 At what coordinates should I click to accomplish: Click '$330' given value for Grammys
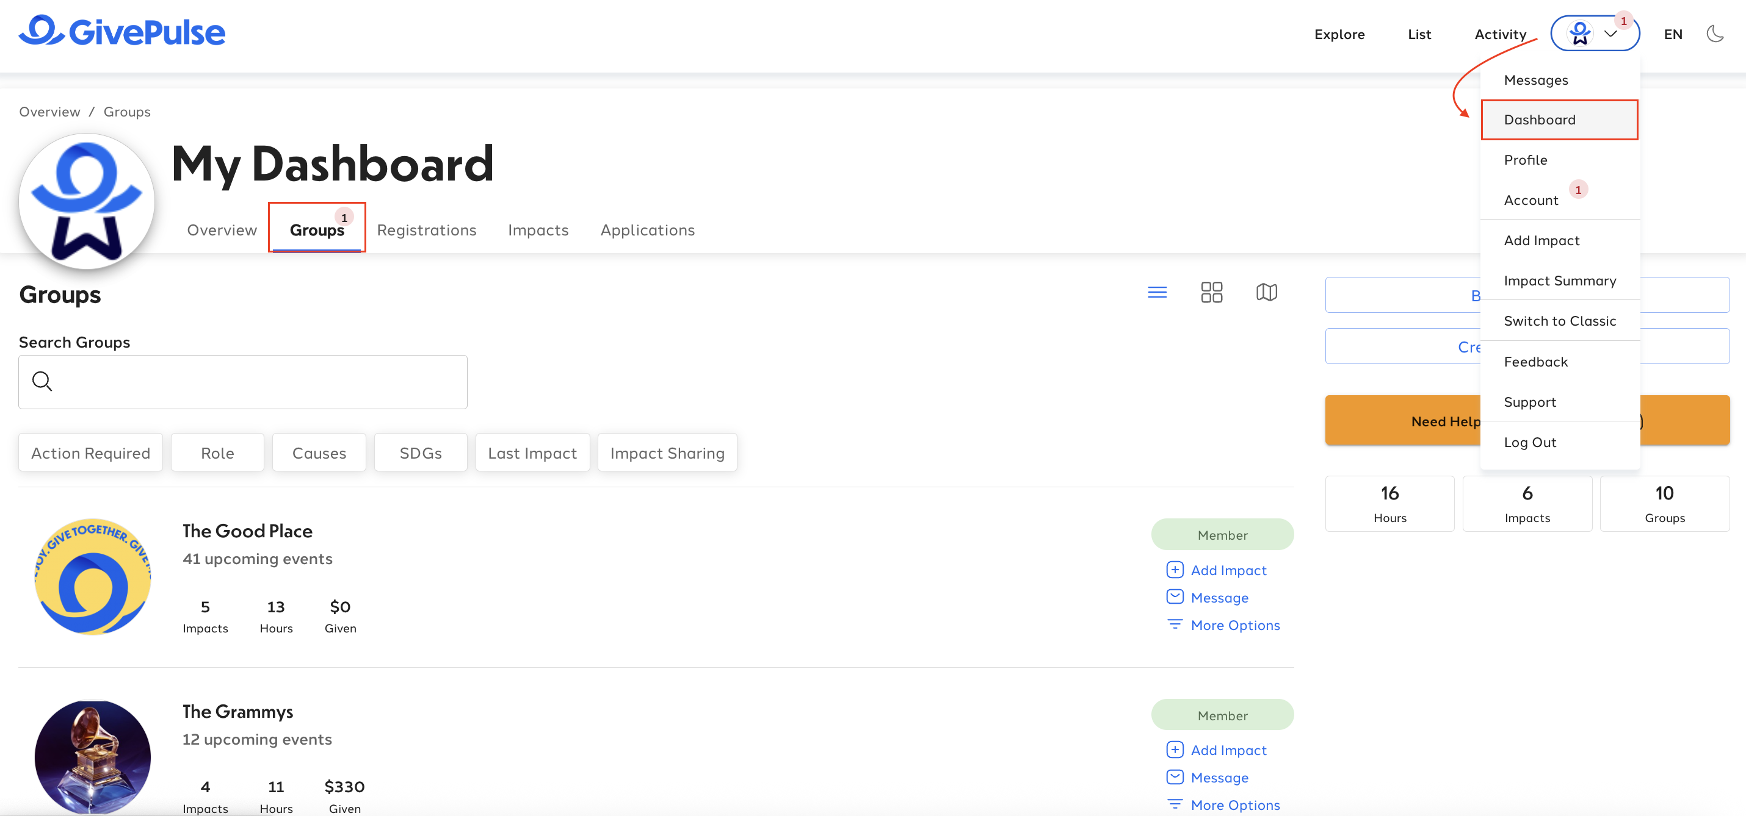click(344, 786)
